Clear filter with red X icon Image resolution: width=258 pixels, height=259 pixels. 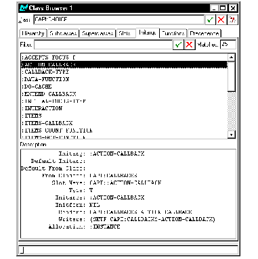coord(190,45)
